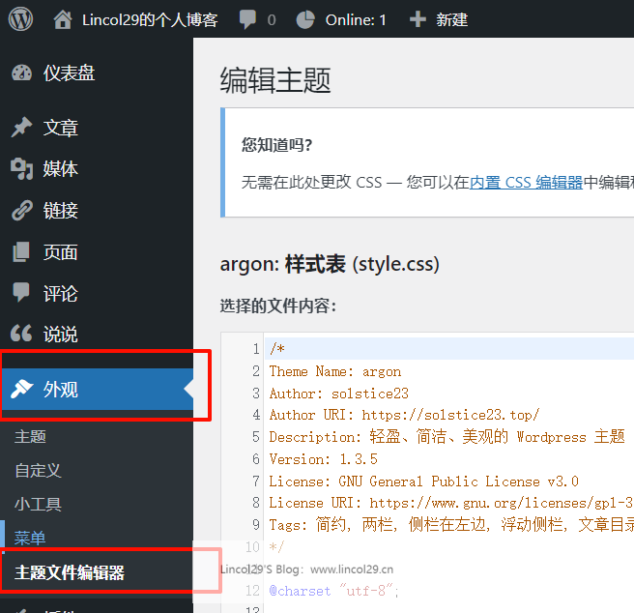Open 主题文件编辑器 theme file editor
Screen dimensions: 634x613
(70, 573)
